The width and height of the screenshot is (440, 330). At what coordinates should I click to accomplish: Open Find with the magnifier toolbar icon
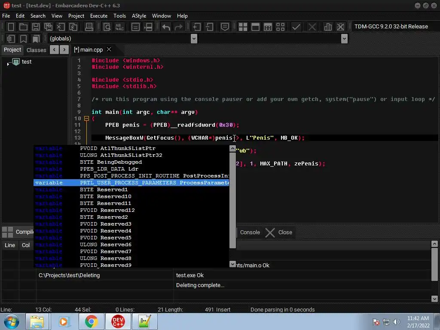click(107, 27)
